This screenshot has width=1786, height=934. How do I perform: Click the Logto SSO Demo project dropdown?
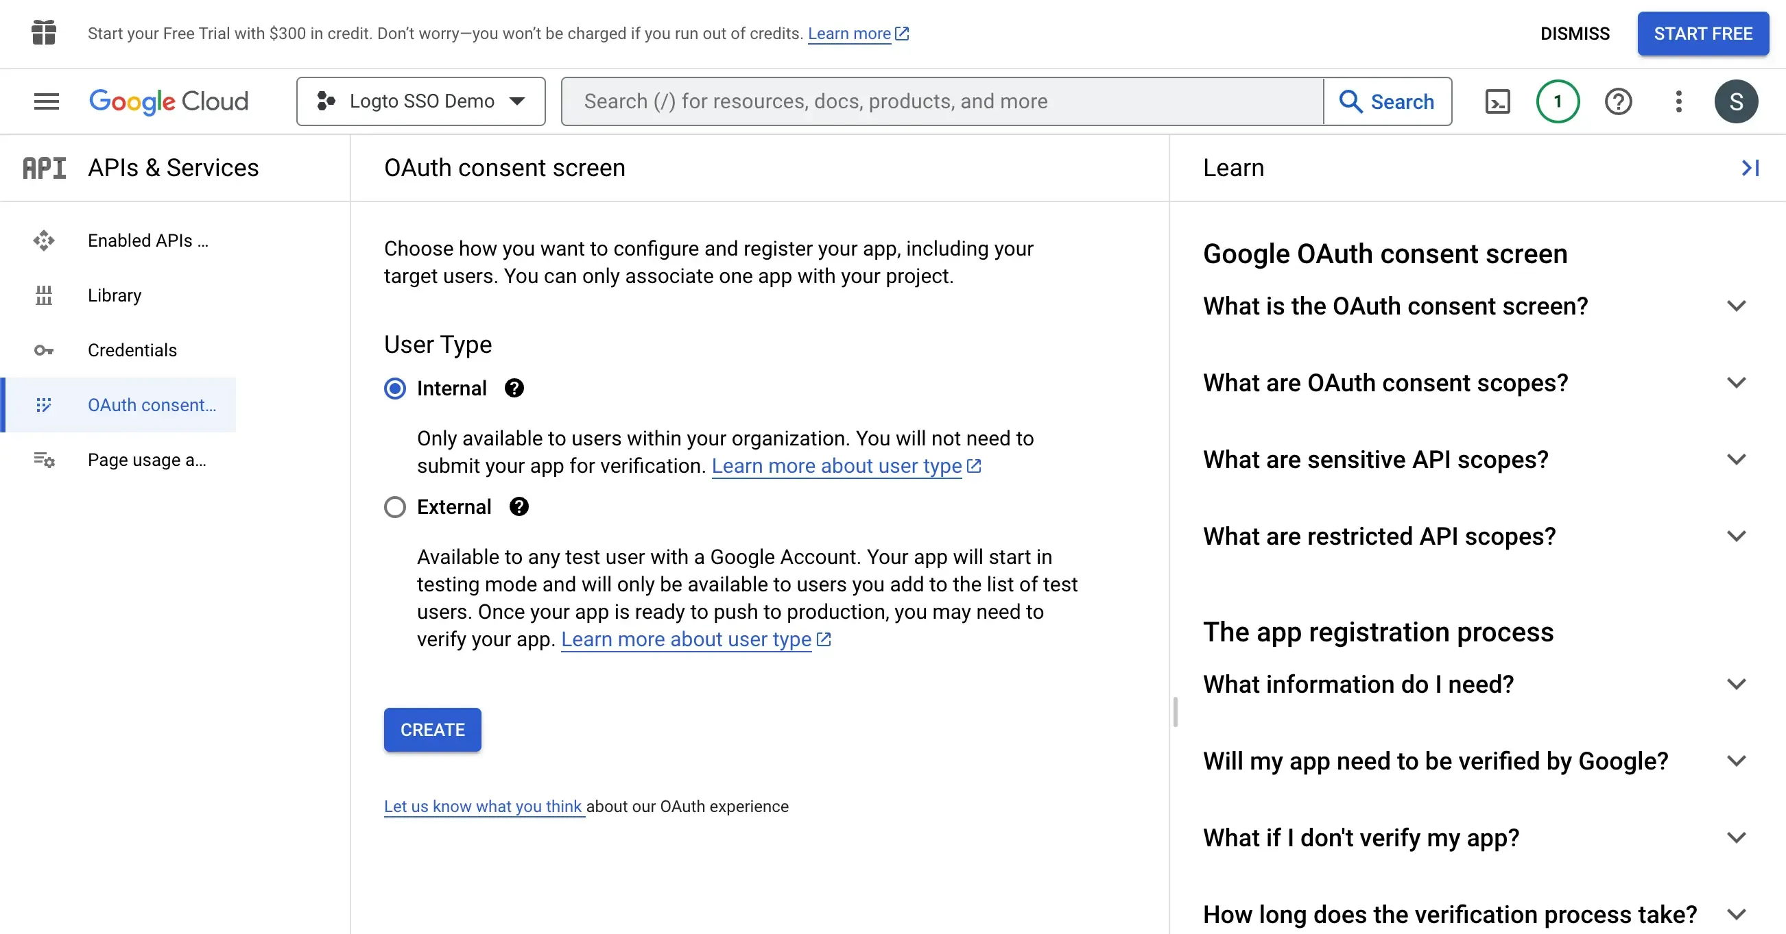point(420,100)
